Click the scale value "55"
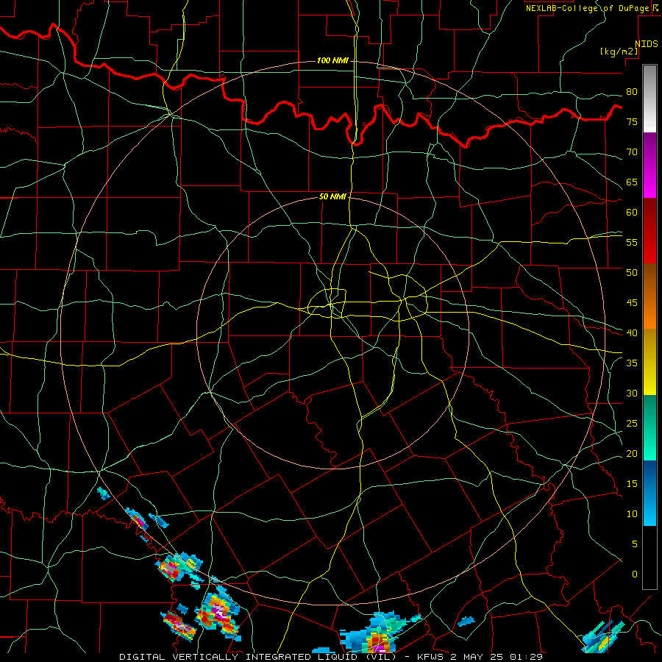 click(632, 242)
